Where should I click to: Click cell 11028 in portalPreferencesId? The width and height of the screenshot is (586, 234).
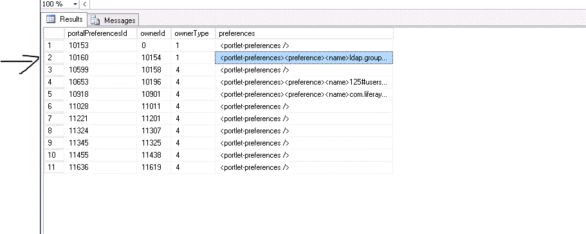[100, 106]
